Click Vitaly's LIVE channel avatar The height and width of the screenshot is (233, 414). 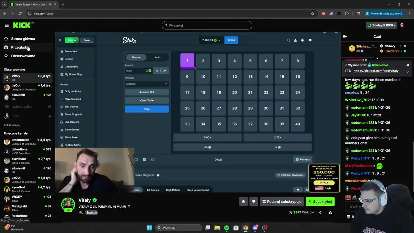tap(68, 205)
